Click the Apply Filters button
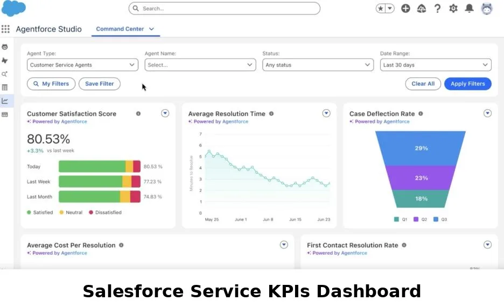The width and height of the screenshot is (504, 308). point(468,84)
